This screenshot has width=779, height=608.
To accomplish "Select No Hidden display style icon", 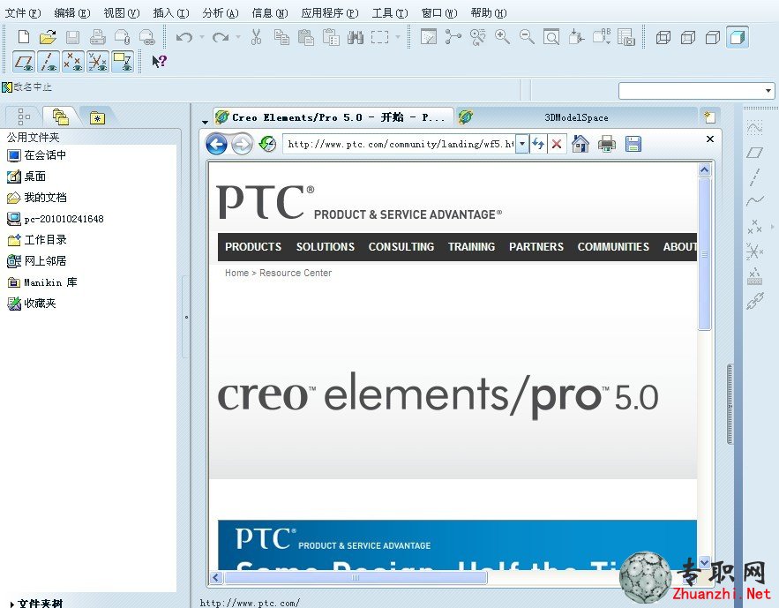I will point(713,37).
